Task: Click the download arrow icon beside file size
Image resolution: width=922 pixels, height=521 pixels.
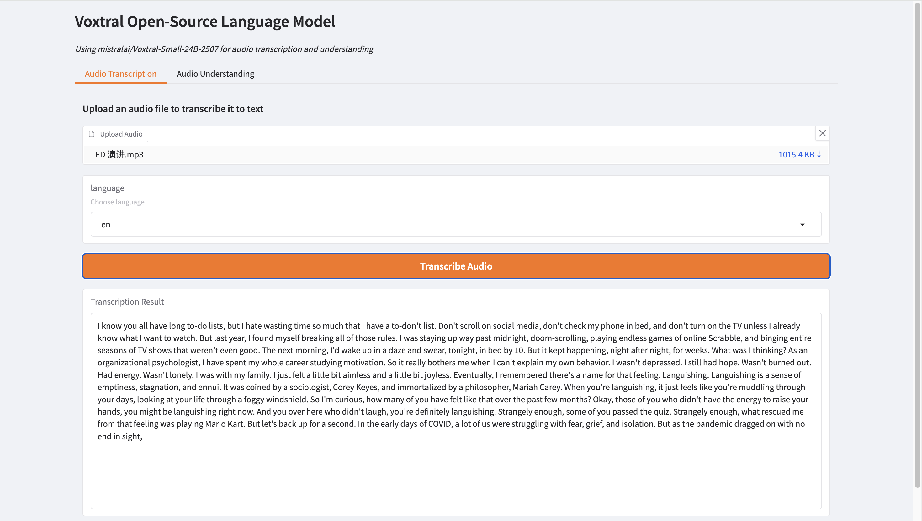Action: (819, 154)
